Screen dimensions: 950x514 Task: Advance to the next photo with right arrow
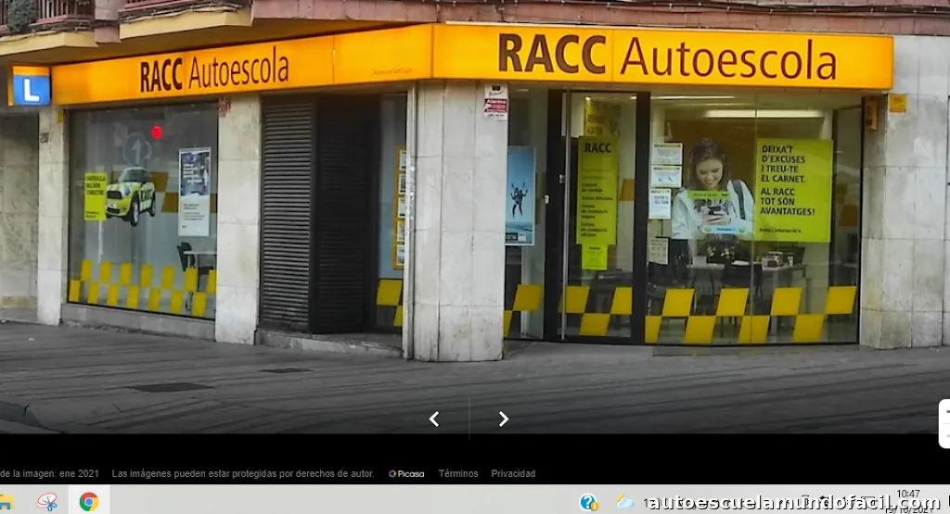tap(503, 420)
